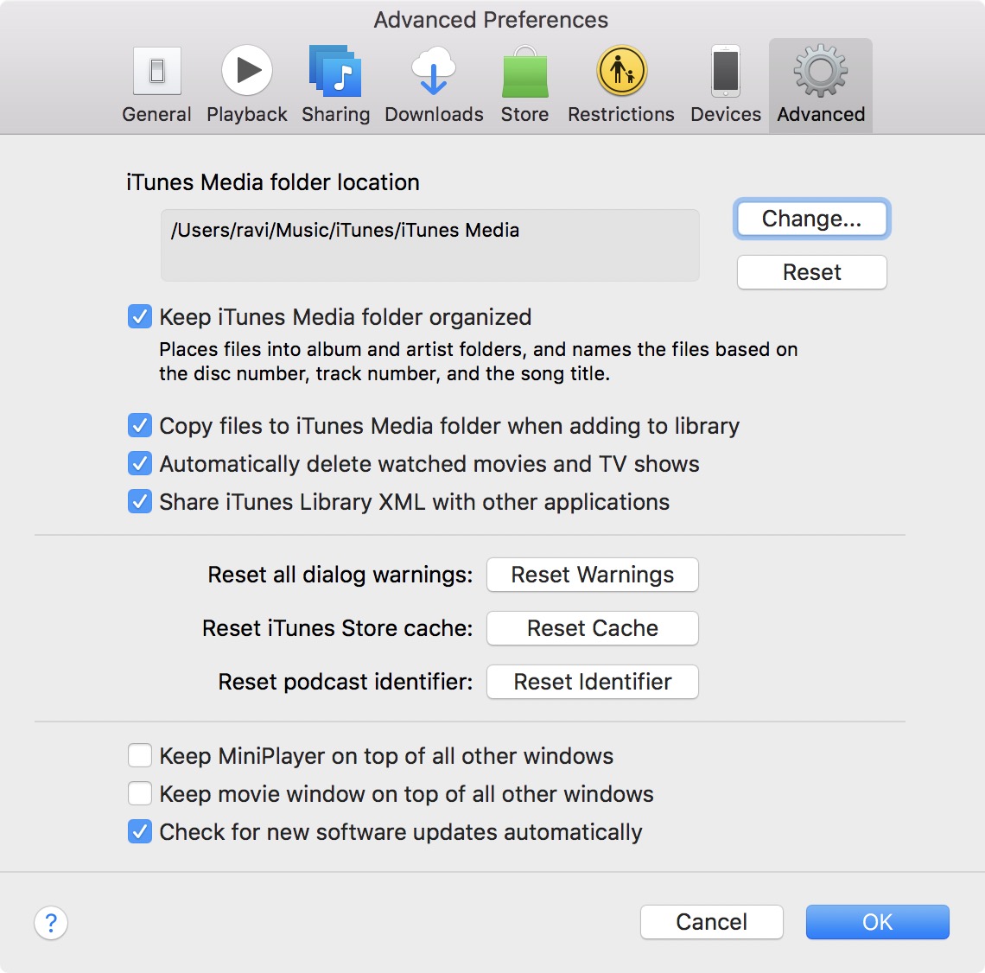Cancel the preferences dialog
This screenshot has width=985, height=973.
[712, 922]
